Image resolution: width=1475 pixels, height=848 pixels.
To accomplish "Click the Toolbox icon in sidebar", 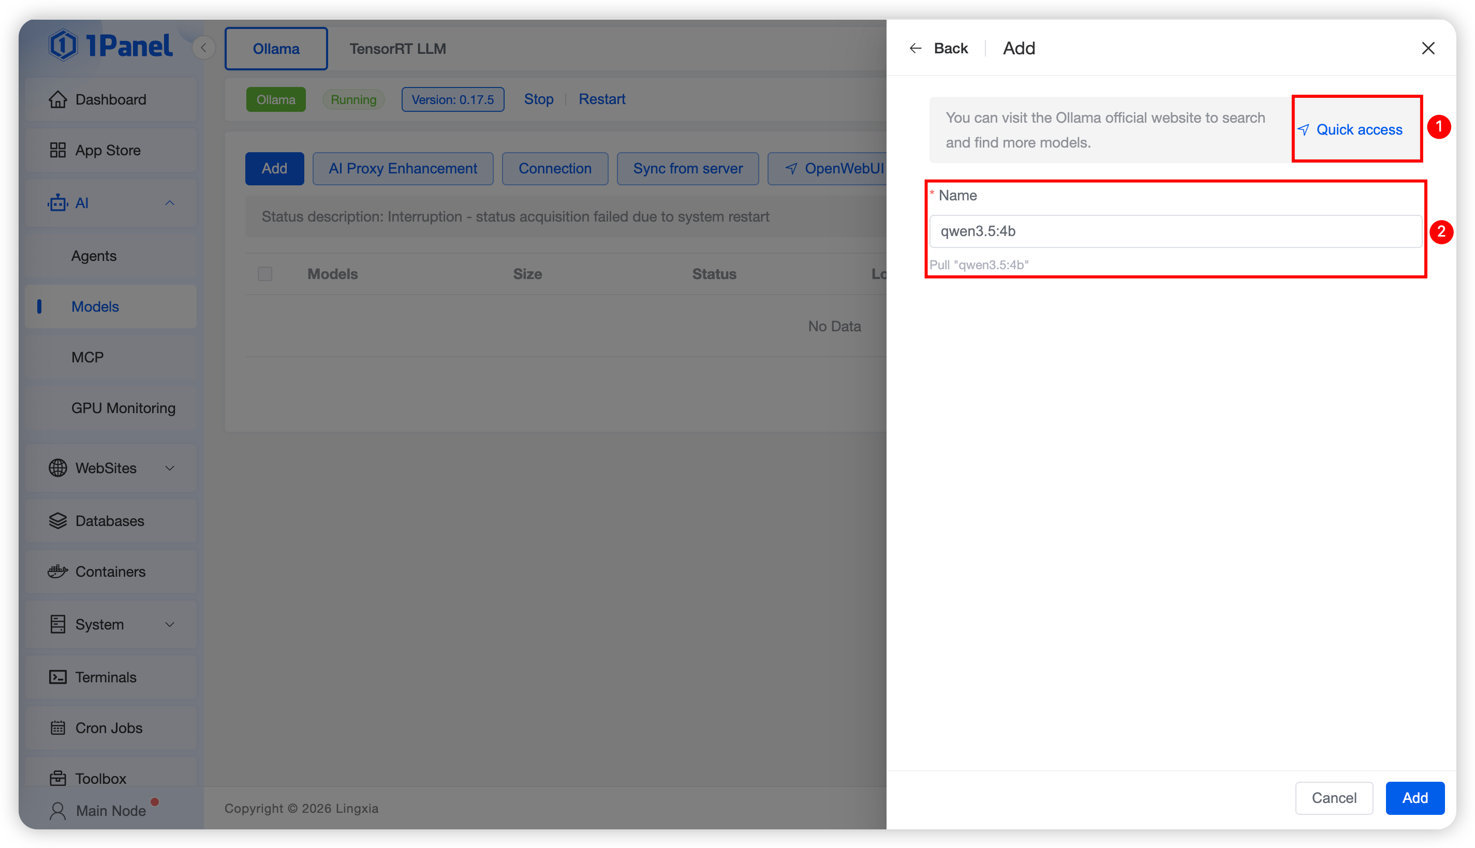I will [x=57, y=778].
